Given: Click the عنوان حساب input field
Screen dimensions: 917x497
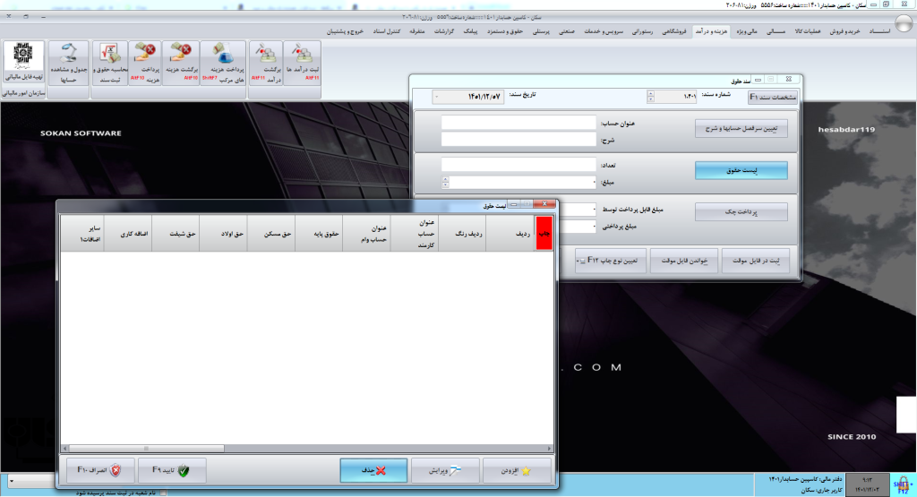Looking at the screenshot, I should (518, 122).
